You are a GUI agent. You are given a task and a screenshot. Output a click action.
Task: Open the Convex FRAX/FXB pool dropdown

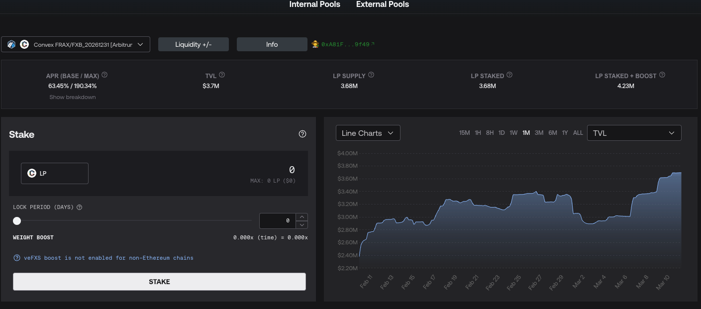coord(76,44)
